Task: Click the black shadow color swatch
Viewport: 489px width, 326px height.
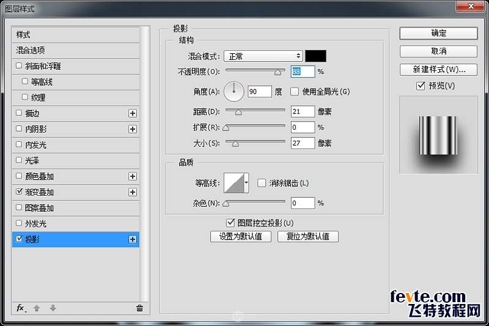Action: pyautogui.click(x=316, y=56)
